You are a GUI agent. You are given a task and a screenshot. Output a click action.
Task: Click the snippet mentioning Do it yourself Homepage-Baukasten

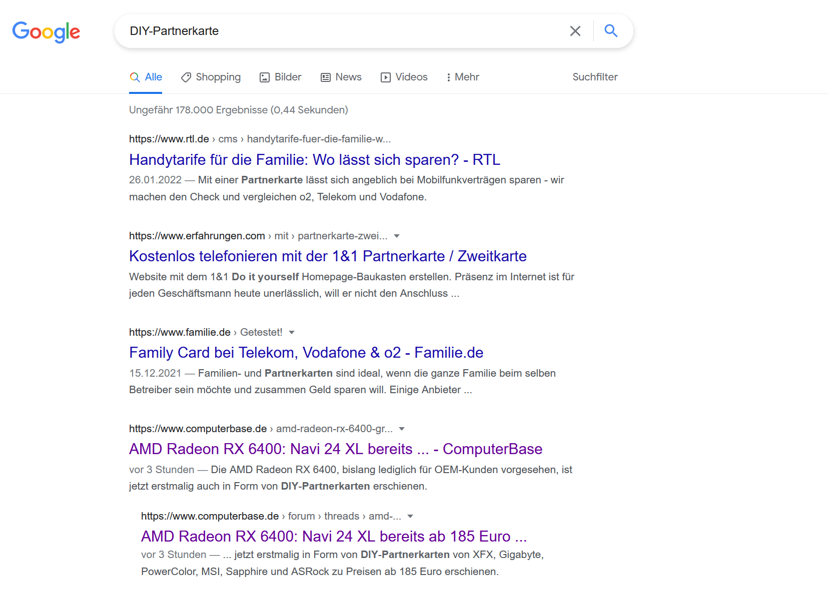click(x=352, y=285)
